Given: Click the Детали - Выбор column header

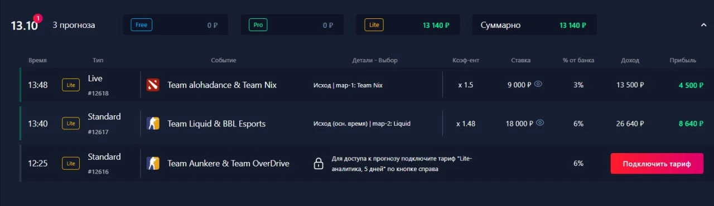Looking at the screenshot, I should click(375, 60).
